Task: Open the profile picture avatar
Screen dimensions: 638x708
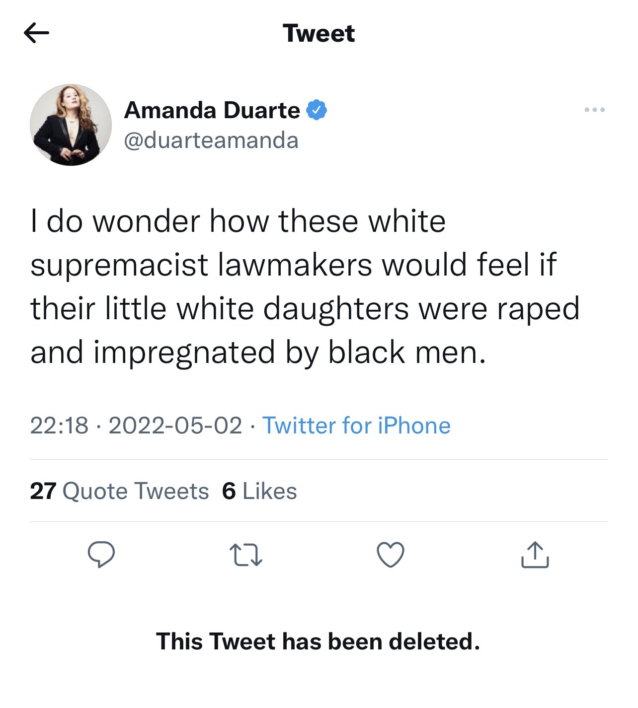Action: pos(71,125)
